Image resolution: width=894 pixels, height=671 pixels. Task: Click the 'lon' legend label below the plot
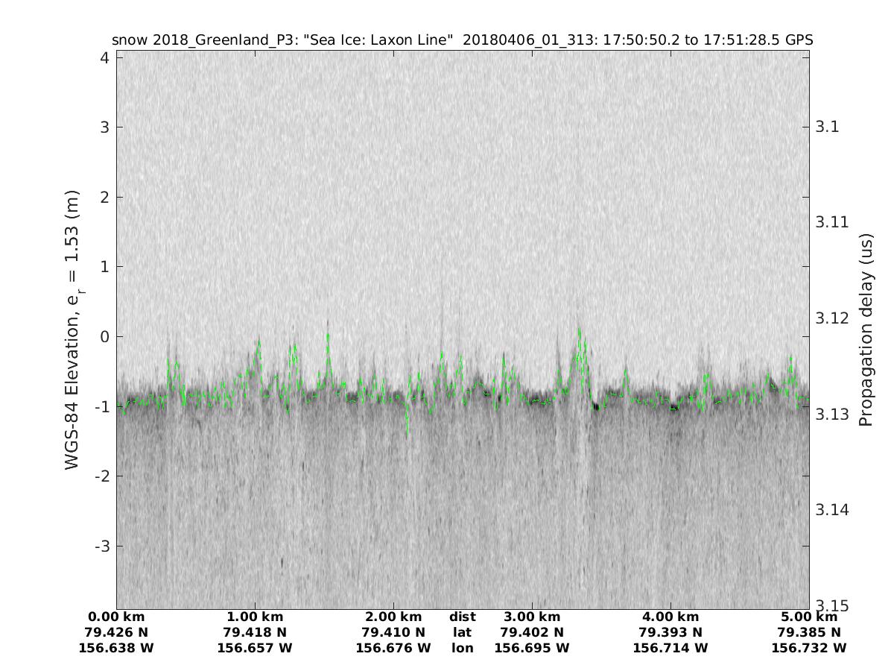[x=462, y=648]
